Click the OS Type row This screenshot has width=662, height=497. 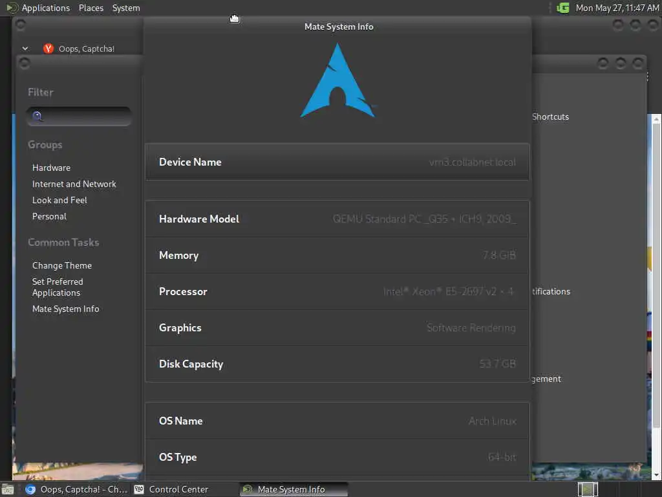(337, 458)
